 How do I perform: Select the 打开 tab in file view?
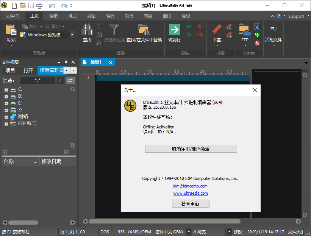click(28, 70)
